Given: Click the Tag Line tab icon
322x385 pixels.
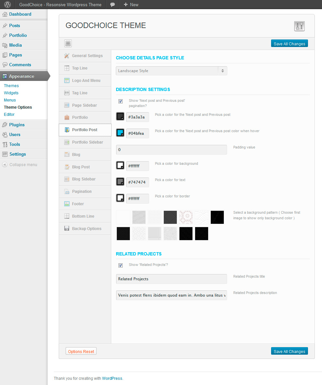Looking at the screenshot, I should 67,93.
